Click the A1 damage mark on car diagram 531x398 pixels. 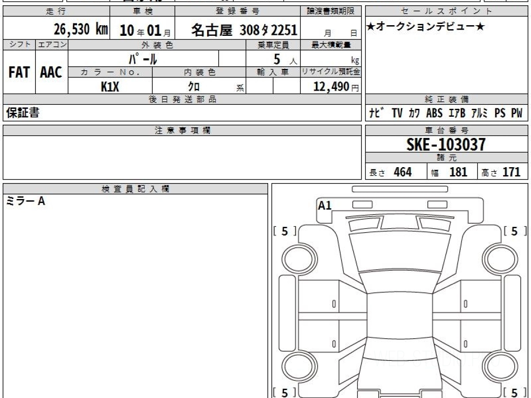324,205
